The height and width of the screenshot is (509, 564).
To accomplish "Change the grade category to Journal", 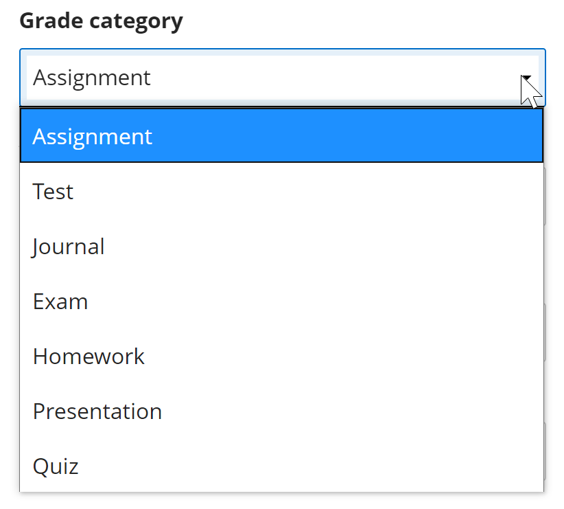I will coord(69,247).
